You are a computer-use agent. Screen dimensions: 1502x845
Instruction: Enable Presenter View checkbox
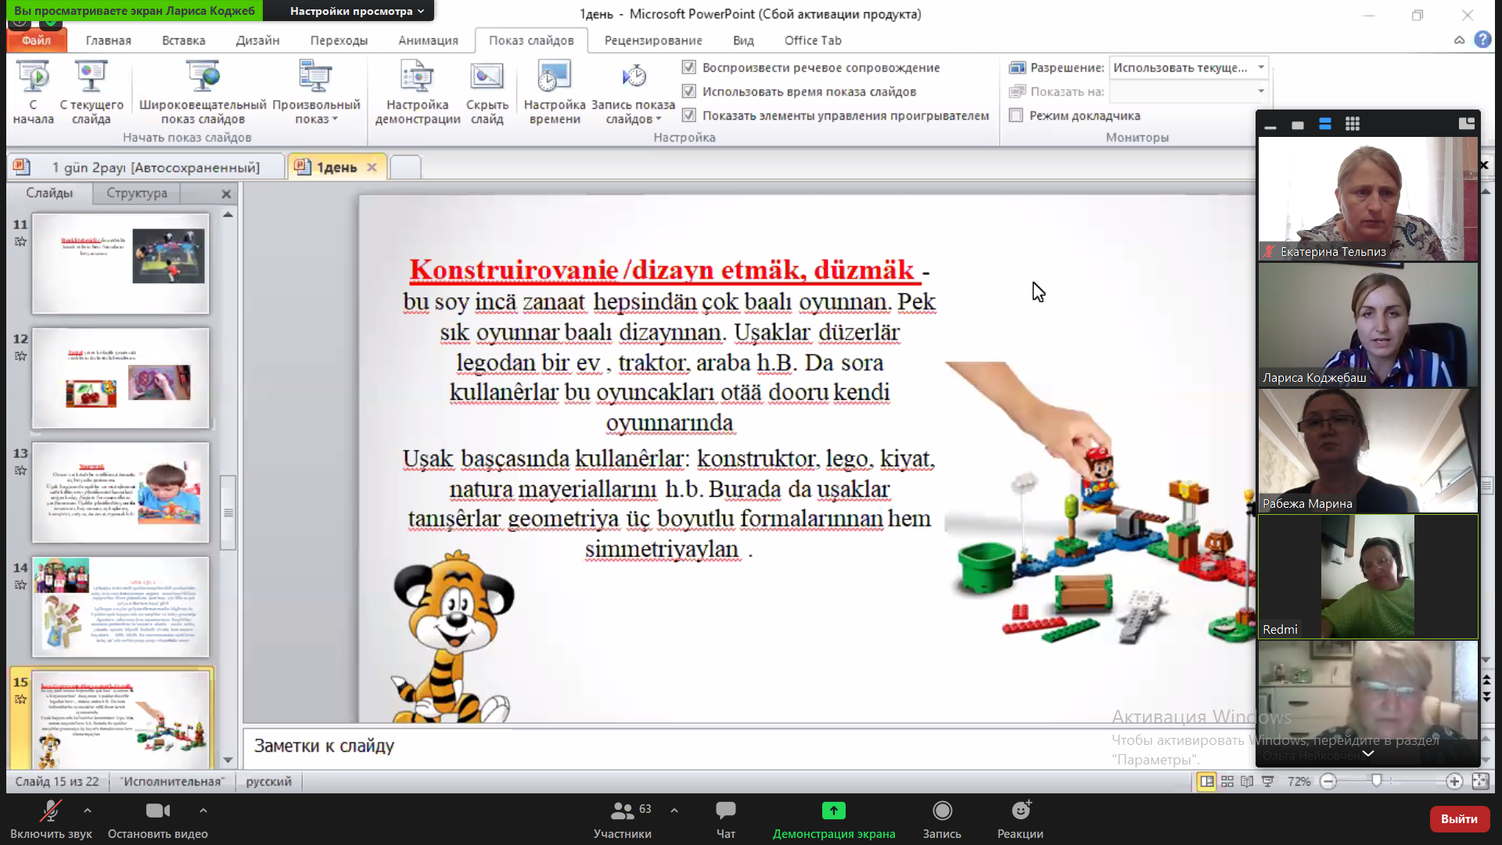pos(1016,116)
